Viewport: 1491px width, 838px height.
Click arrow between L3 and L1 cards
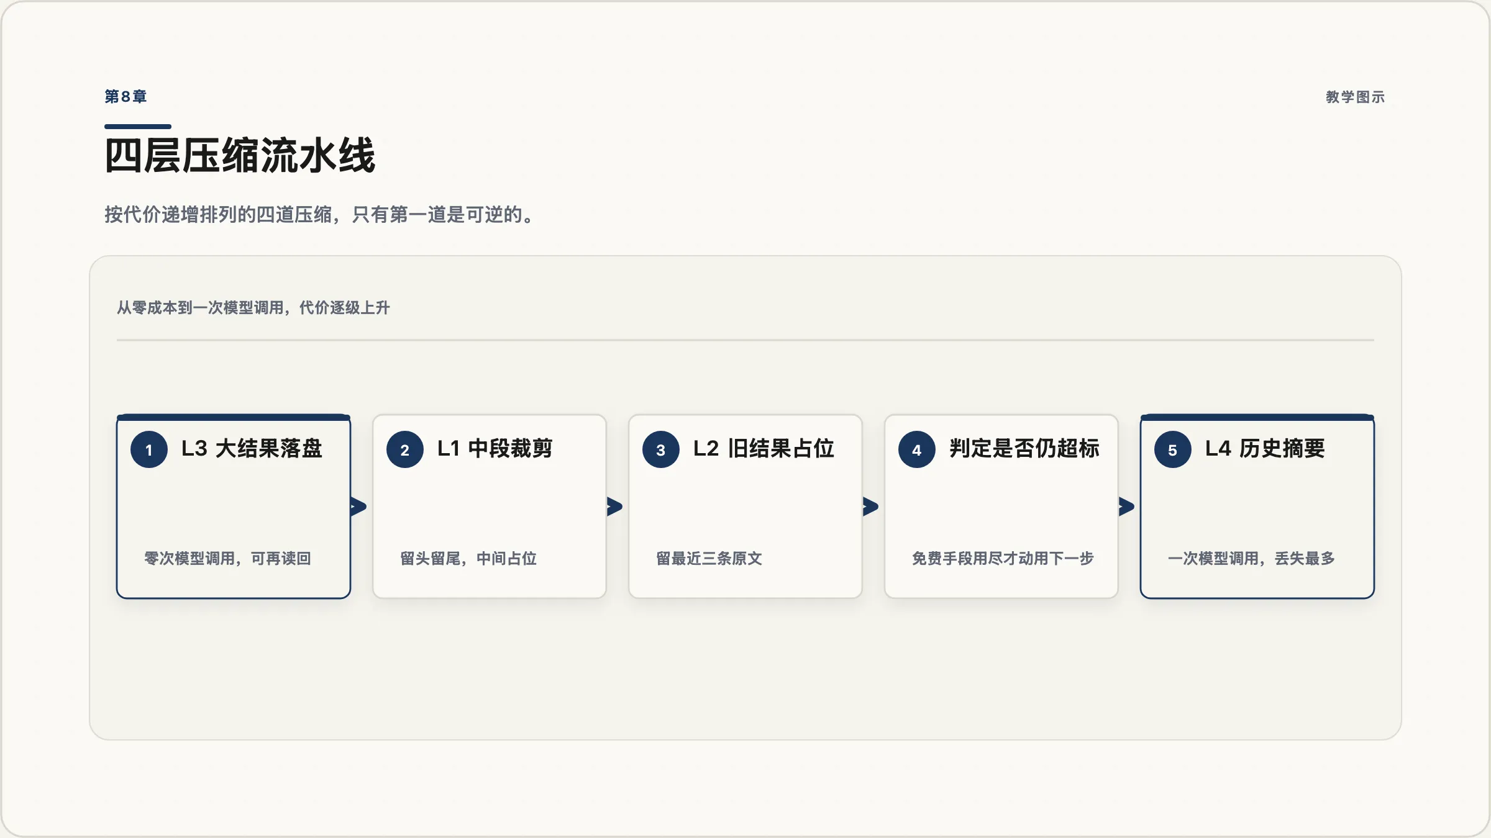click(x=358, y=507)
